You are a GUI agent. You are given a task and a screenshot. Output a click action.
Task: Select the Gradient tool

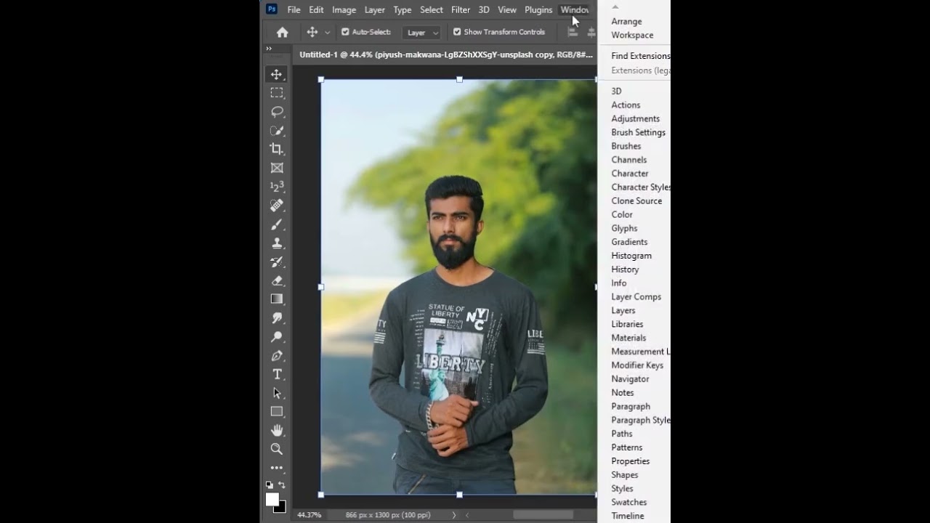(277, 299)
